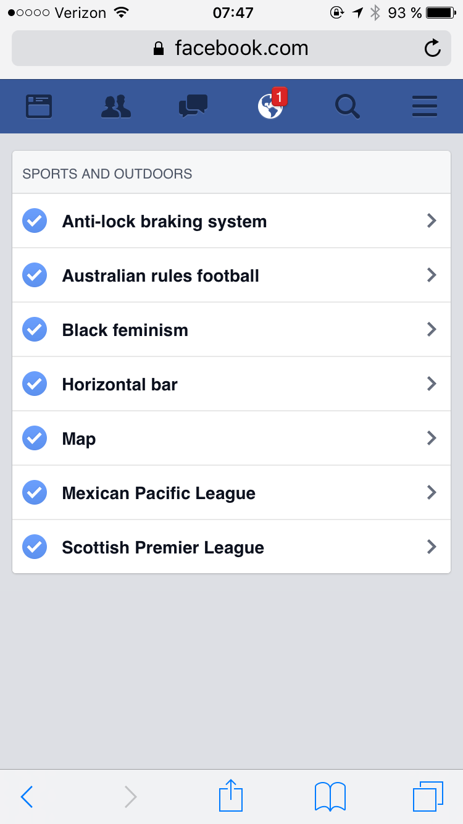Open the Scottish Premier League interest
463x824 pixels.
pyautogui.click(x=163, y=547)
